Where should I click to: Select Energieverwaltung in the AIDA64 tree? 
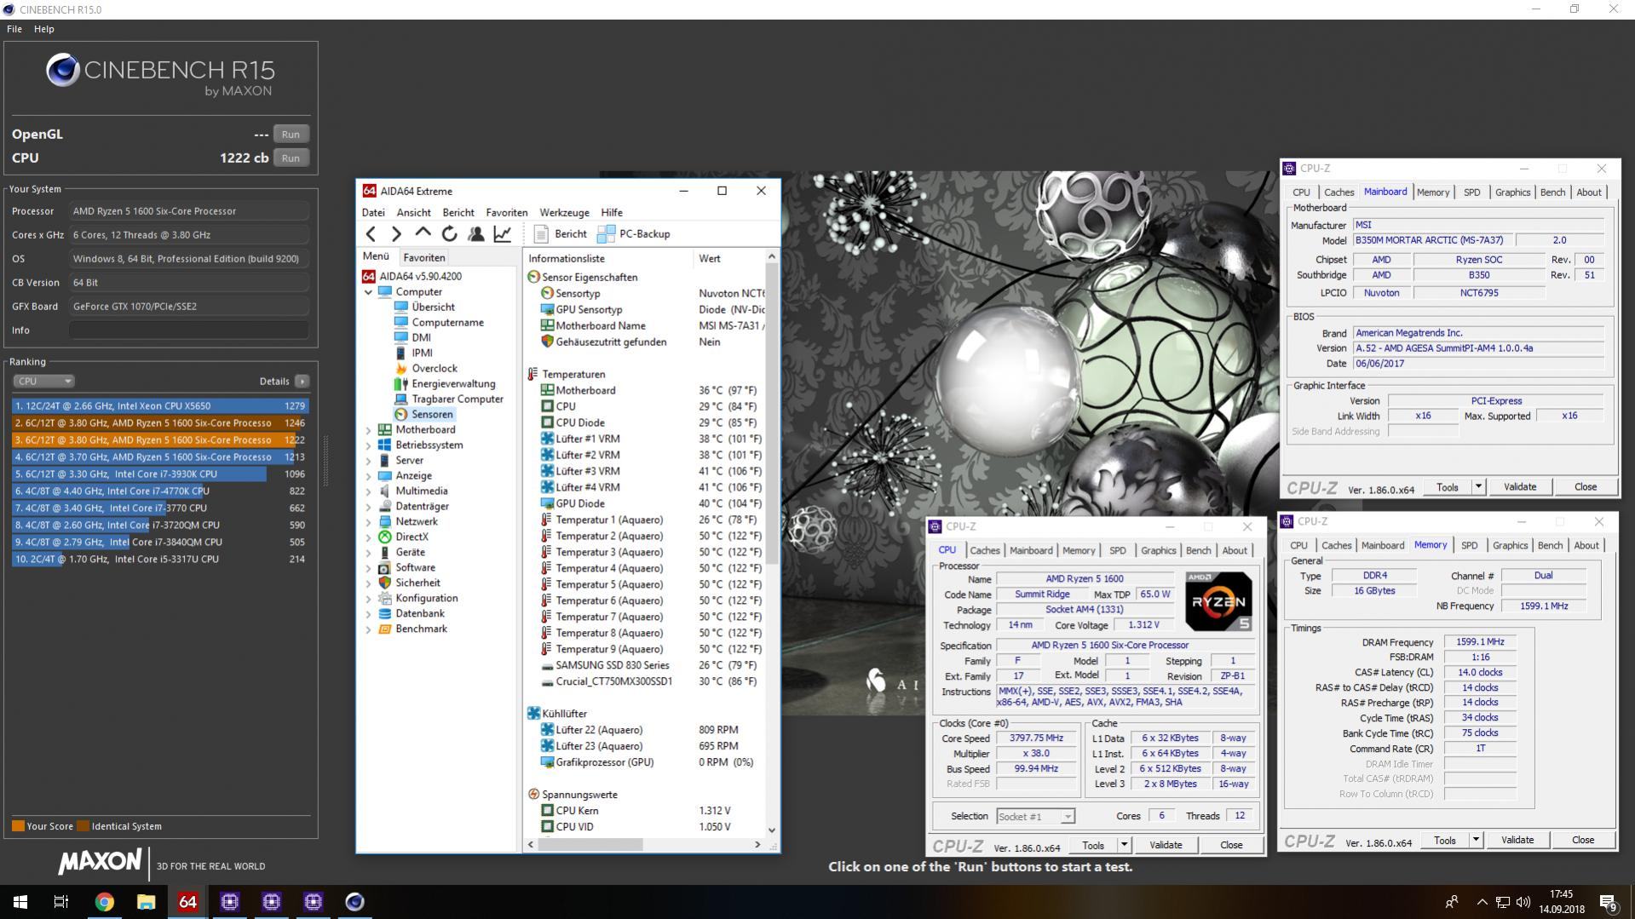(x=453, y=384)
